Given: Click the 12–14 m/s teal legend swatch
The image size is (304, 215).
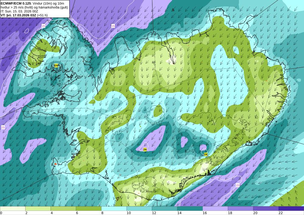Looking at the screenshot, I should point(164,209).
